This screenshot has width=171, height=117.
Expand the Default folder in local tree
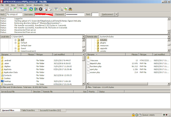(x=15, y=43)
